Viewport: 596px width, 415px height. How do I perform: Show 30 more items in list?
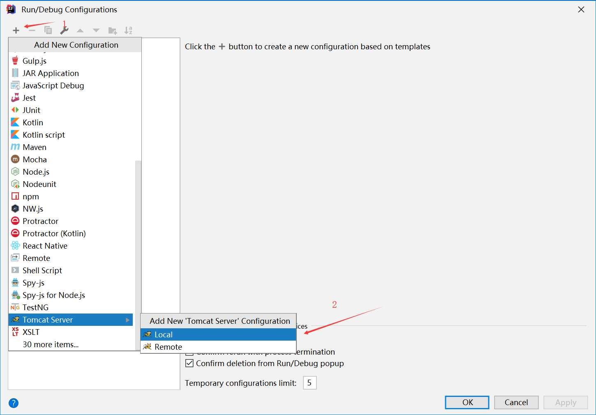[71, 344]
